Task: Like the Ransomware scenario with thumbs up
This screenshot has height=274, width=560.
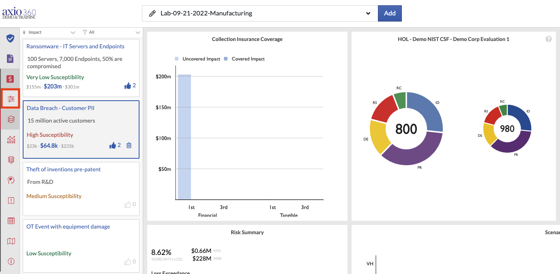Action: point(128,86)
